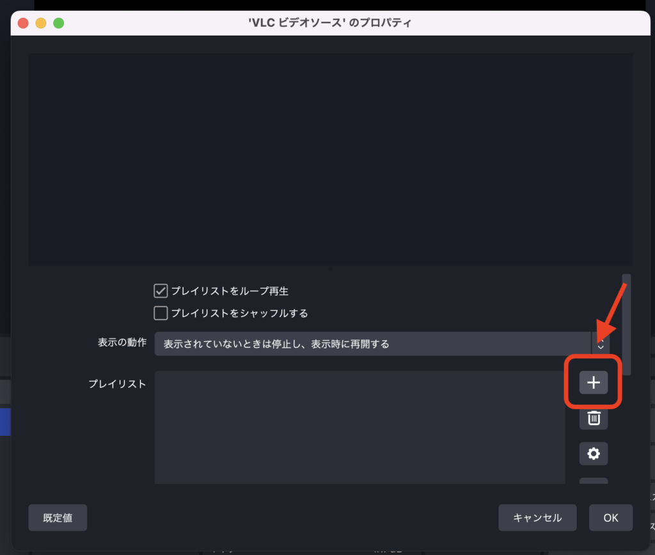Open the 表示の動作 dropdown menu
This screenshot has width=655, height=555.
coord(382,344)
